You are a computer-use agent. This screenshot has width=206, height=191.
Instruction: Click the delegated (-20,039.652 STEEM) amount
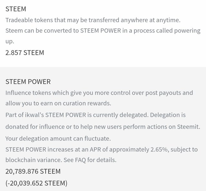coord(36,183)
